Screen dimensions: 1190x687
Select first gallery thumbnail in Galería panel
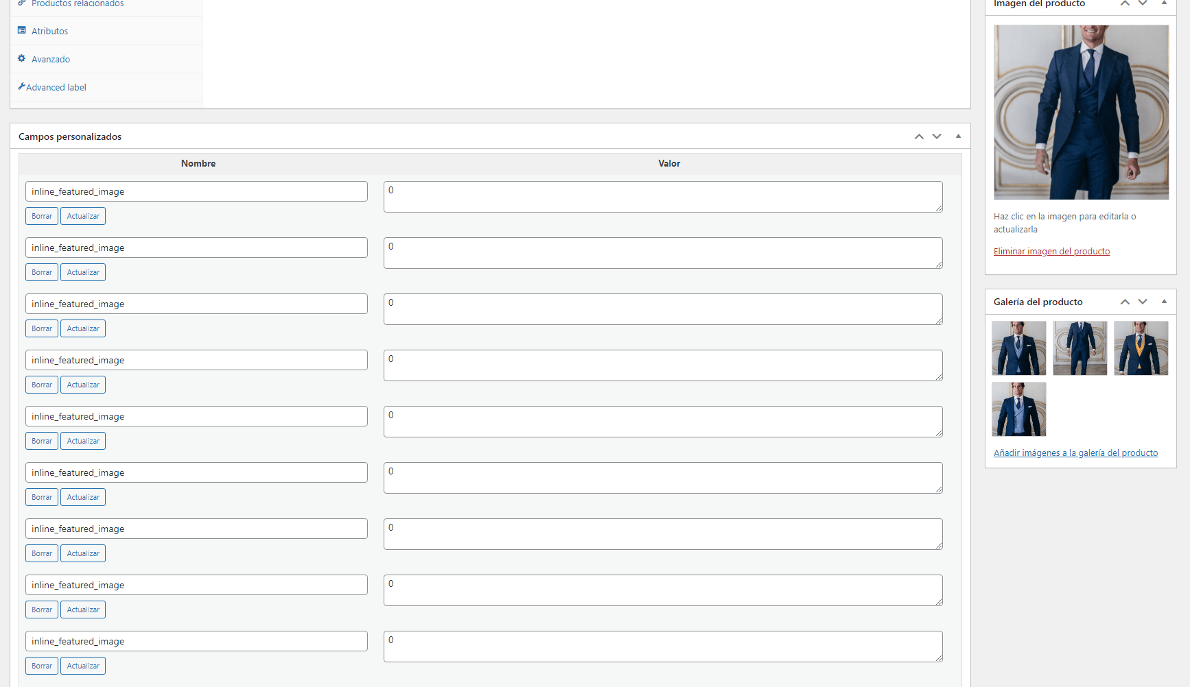(1019, 348)
